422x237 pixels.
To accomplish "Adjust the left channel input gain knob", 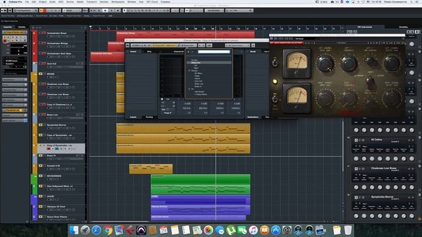I will (x=325, y=64).
